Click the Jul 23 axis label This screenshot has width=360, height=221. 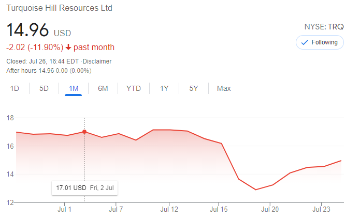click(321, 209)
